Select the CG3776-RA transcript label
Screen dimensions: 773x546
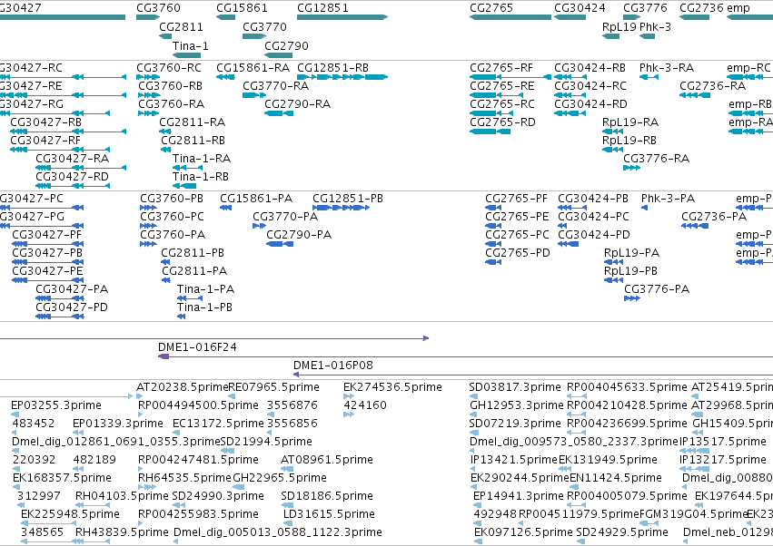tap(656, 159)
